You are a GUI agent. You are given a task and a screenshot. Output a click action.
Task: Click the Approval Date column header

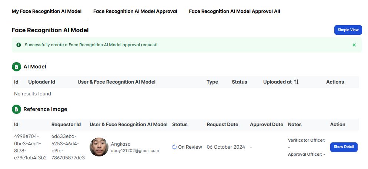266,125
